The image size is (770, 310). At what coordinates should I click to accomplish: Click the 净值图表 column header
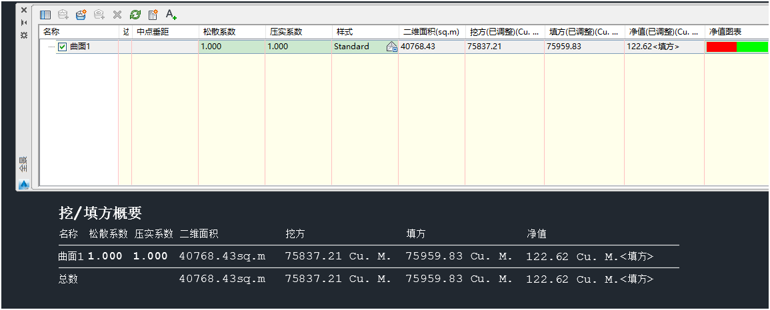tap(737, 32)
